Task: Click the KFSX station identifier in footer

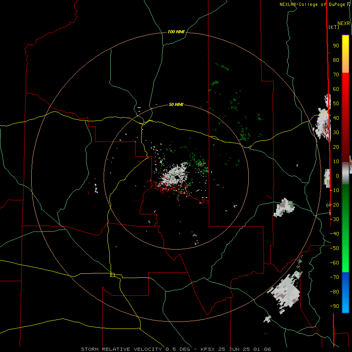Action: tap(208, 349)
